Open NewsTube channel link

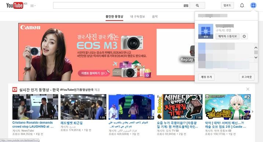tap(28, 131)
